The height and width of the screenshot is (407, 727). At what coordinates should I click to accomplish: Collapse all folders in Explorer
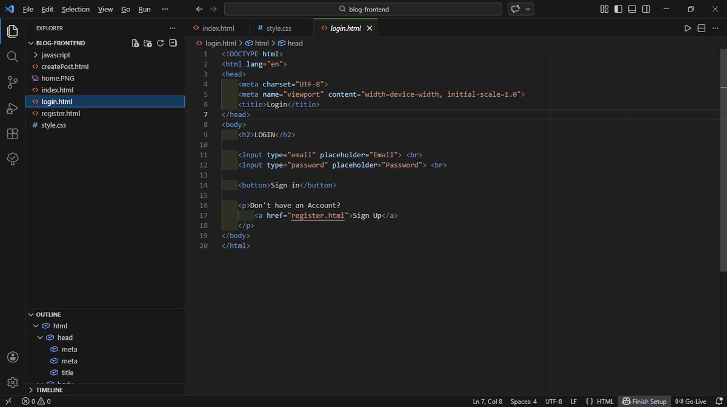coord(173,43)
